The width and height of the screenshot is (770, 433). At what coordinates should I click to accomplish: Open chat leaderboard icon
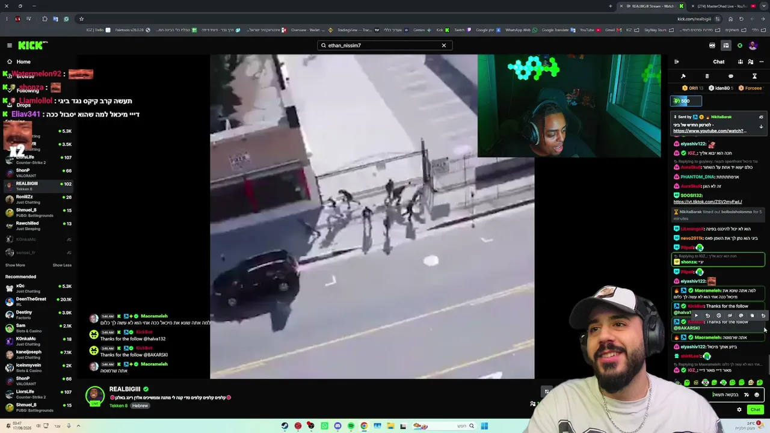click(x=741, y=61)
